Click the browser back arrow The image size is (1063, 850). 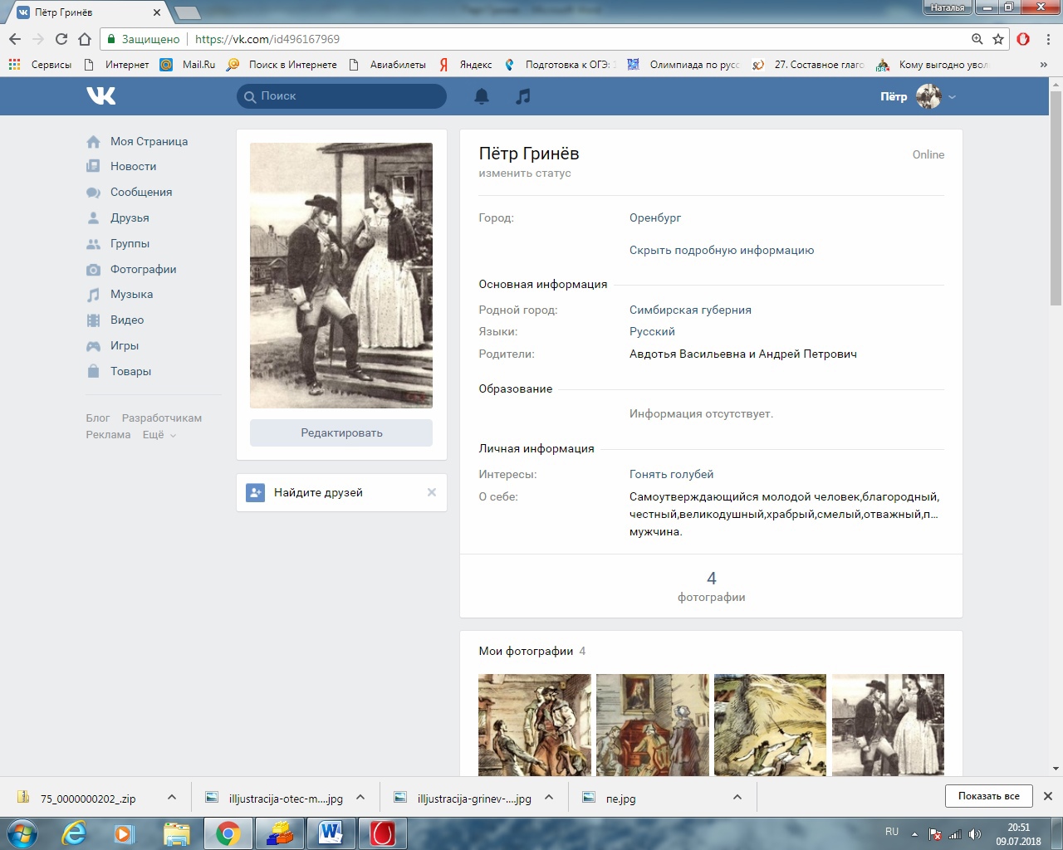[x=15, y=39]
